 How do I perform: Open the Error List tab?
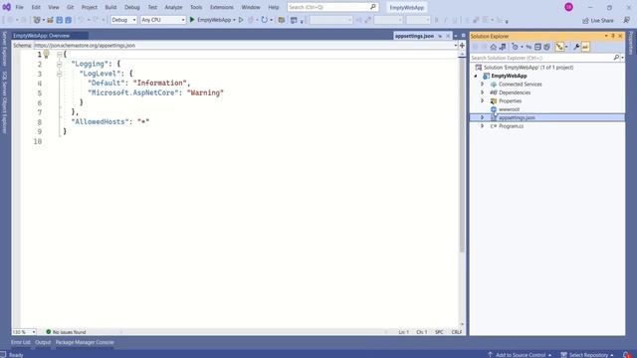tap(21, 342)
